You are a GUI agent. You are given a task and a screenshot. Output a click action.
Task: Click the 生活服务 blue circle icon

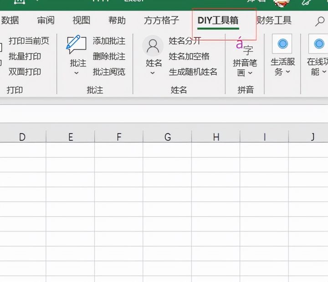point(282,44)
